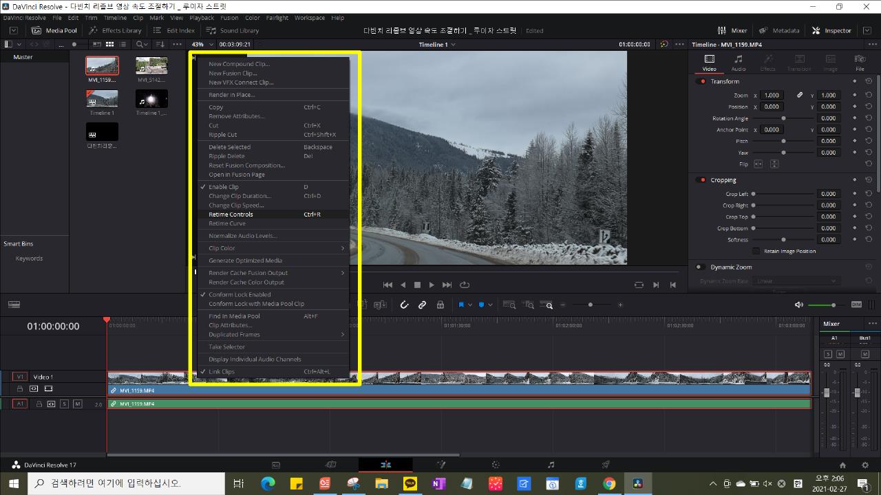Toggle the position lock icon in timeline toolbar
The width and height of the screenshot is (881, 495).
[440, 305]
